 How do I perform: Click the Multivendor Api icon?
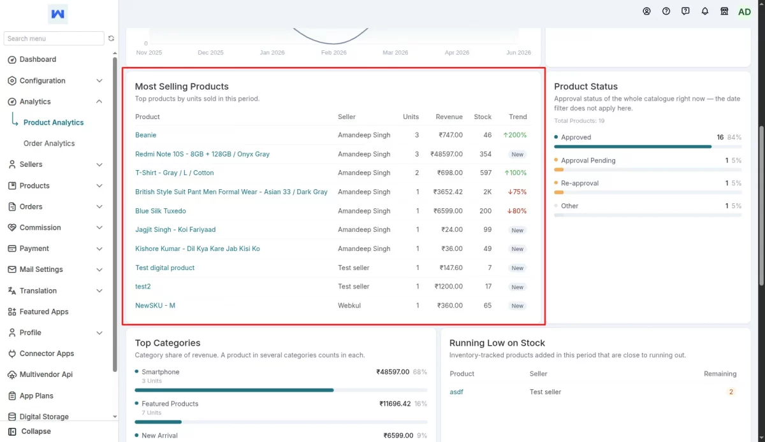(x=12, y=375)
